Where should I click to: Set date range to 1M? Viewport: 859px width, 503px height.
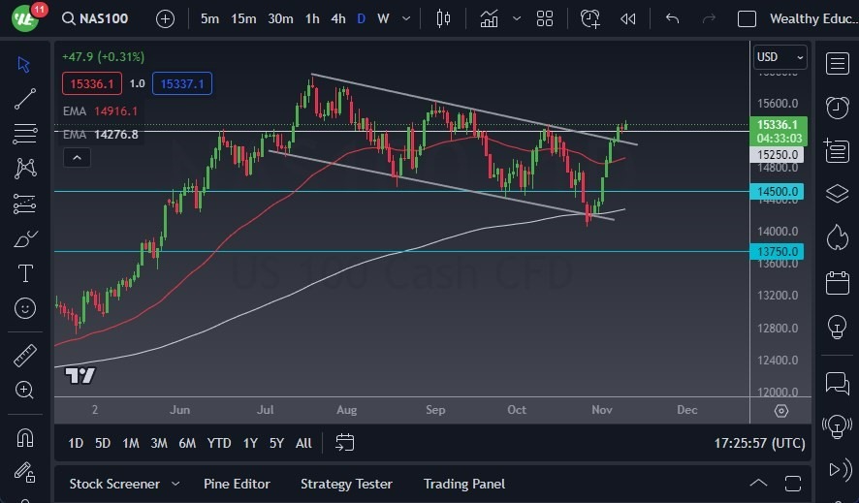(130, 443)
